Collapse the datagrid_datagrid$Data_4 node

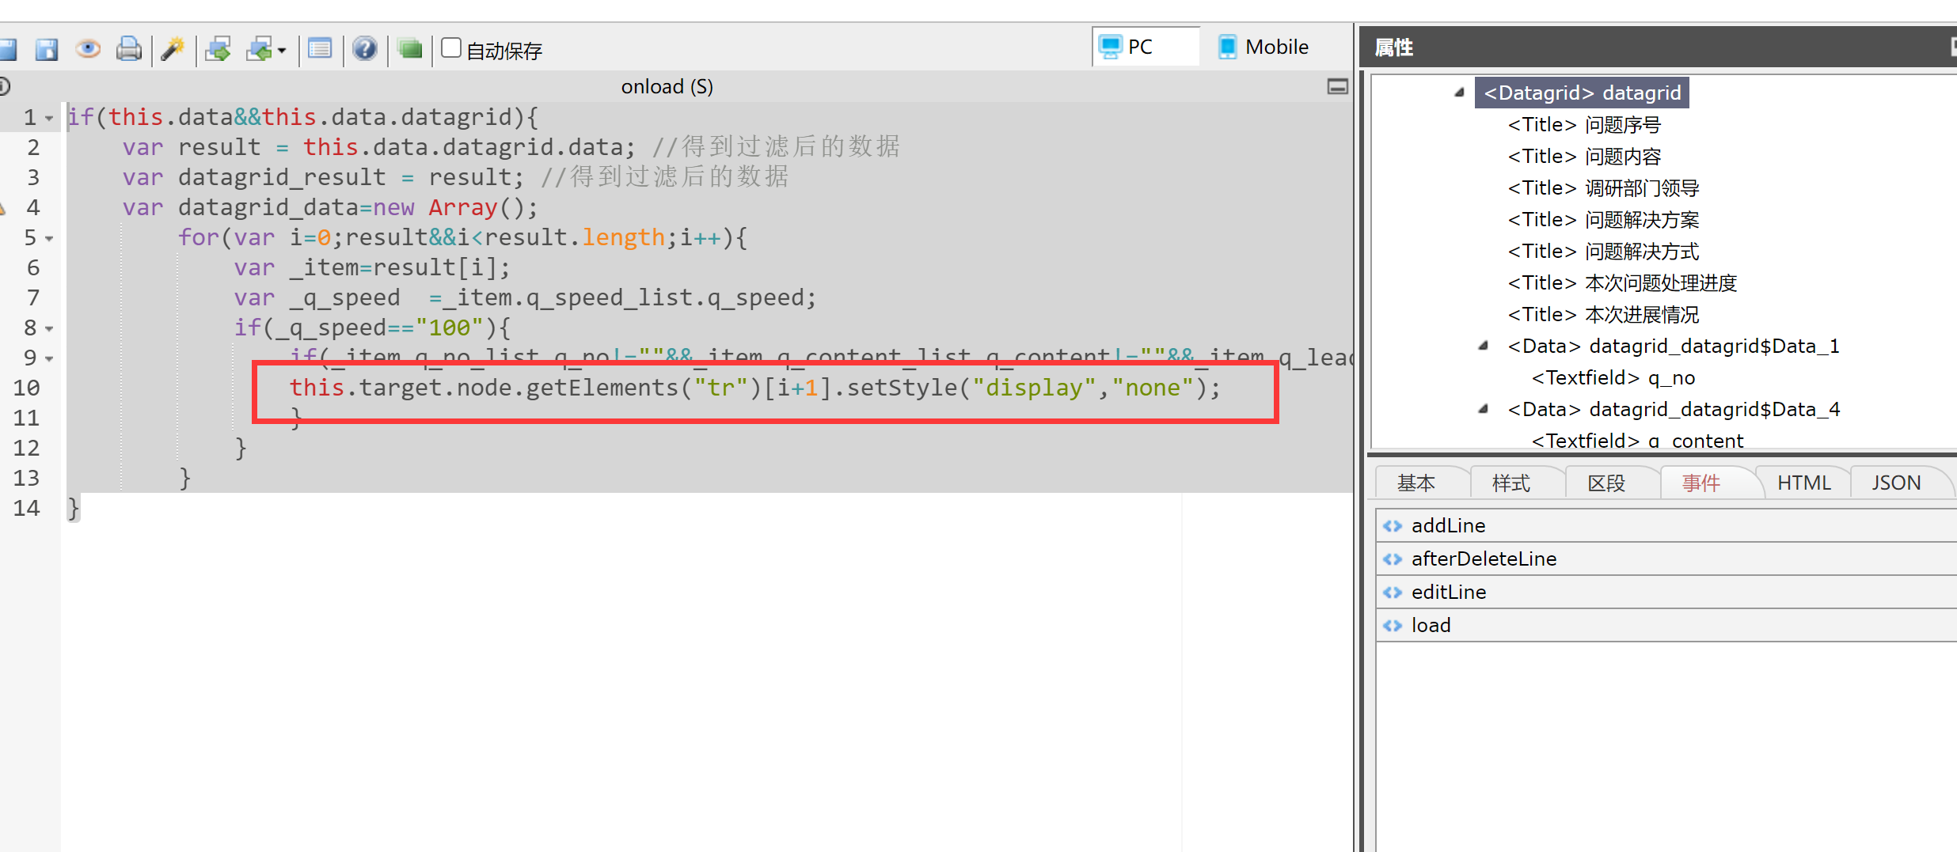(x=1483, y=409)
